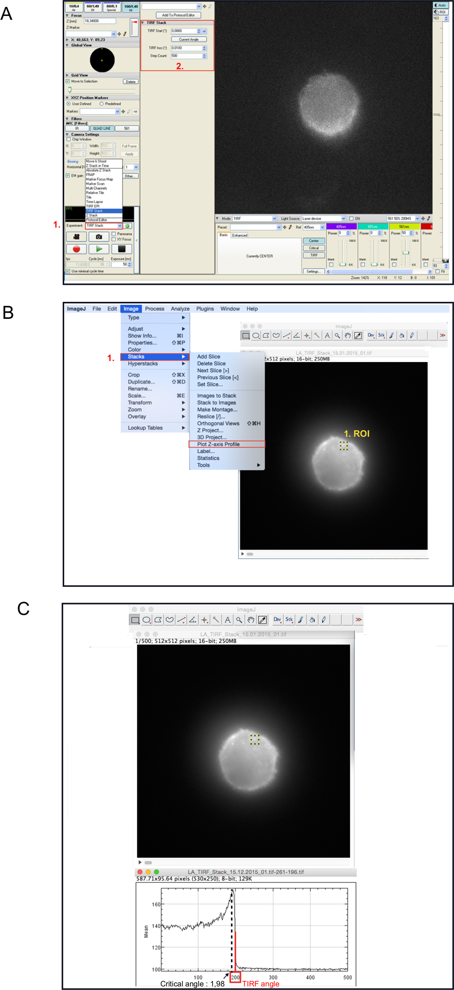Collapse the Focus section
The width and height of the screenshot is (454, 990).
68,16
